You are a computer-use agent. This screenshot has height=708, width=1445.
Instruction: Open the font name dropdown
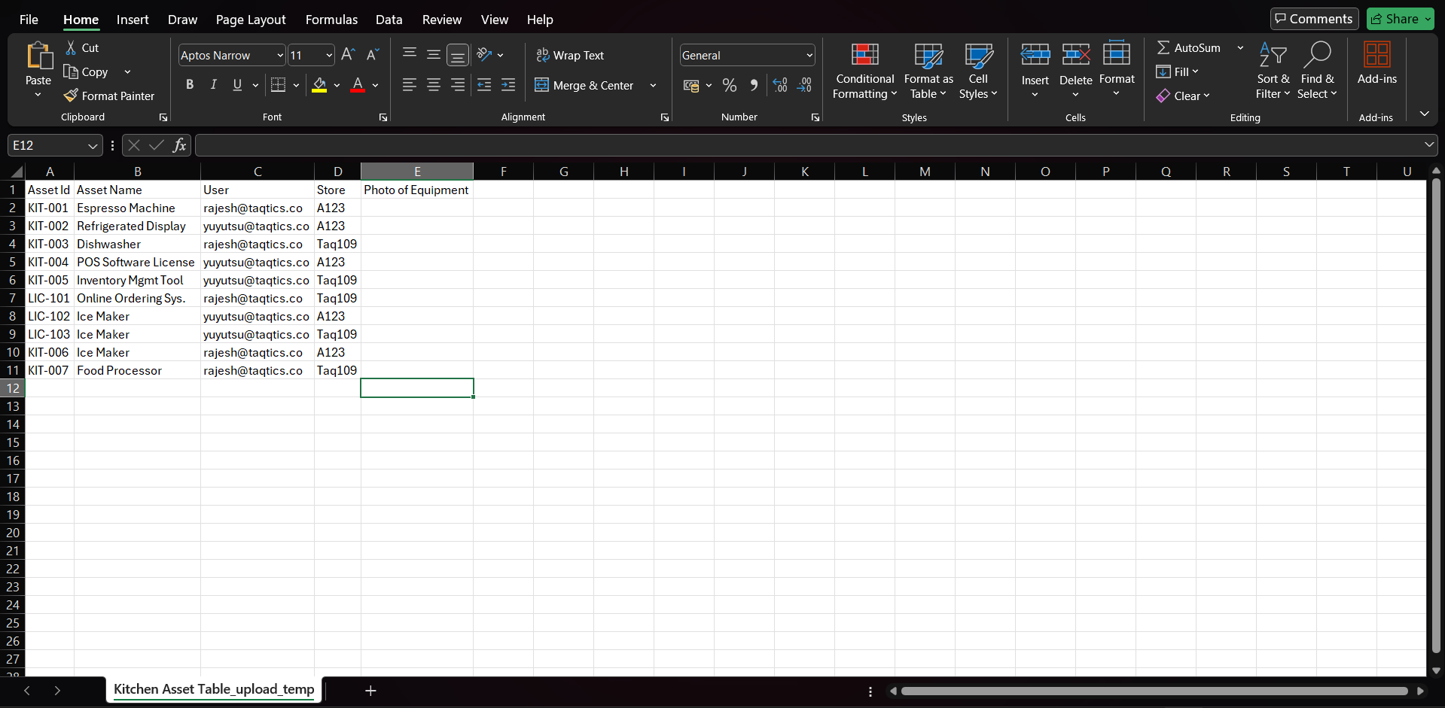[x=280, y=55]
